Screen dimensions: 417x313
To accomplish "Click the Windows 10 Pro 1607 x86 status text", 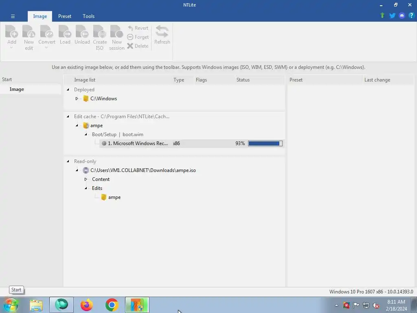I will pyautogui.click(x=371, y=292).
